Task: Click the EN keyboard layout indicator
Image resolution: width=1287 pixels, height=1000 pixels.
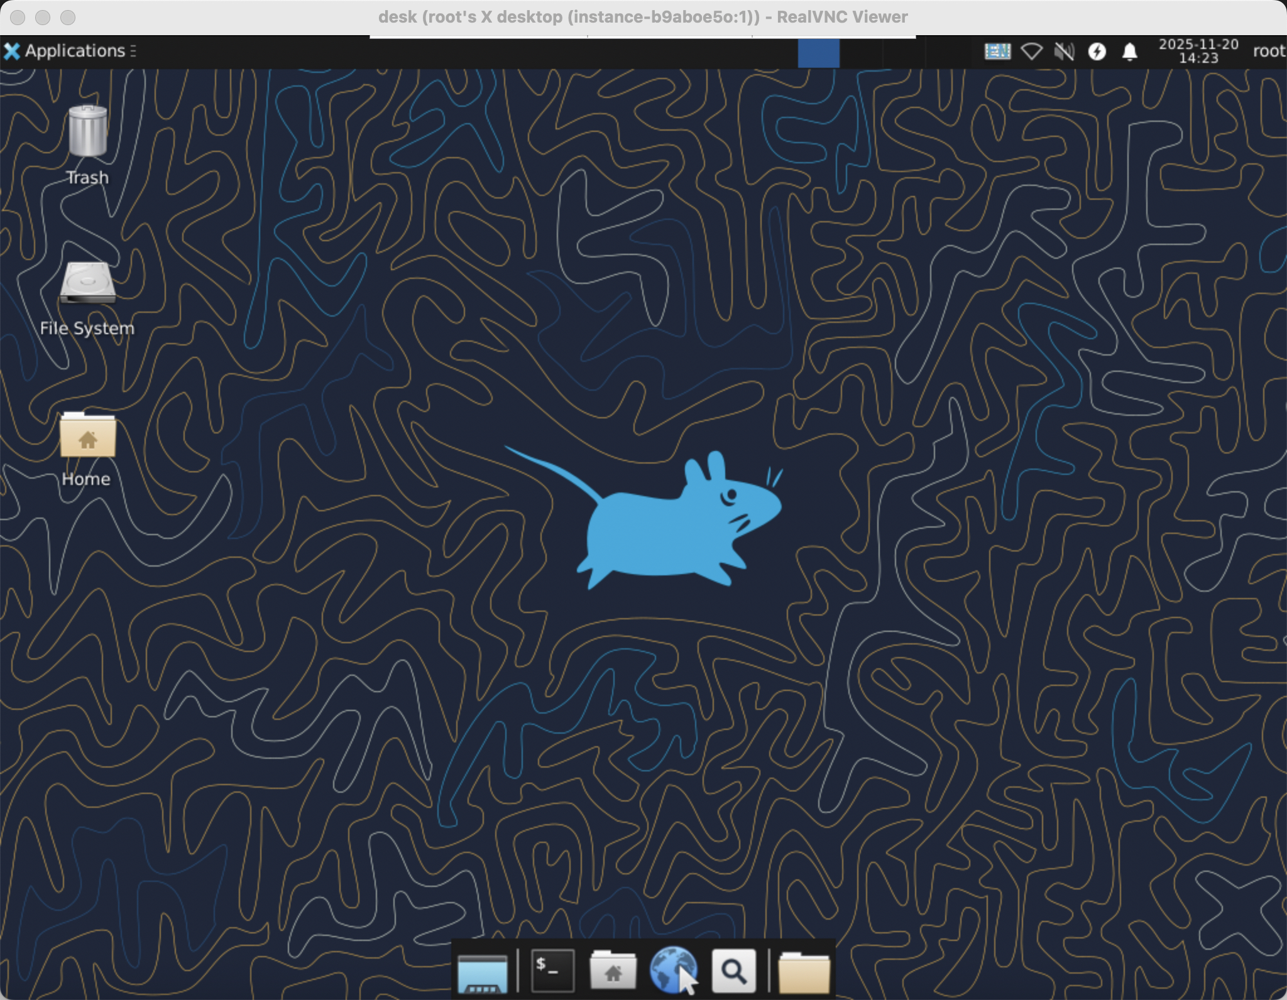Action: pos(997,51)
